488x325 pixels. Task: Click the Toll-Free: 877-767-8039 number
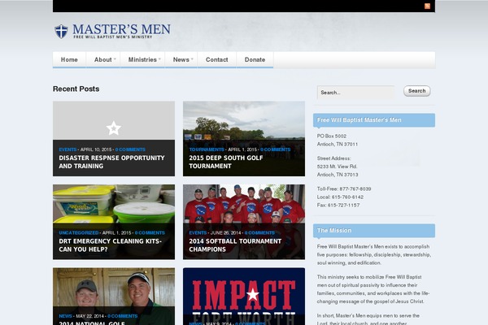click(x=344, y=189)
